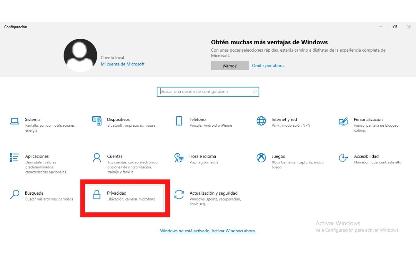Open the Aplicaciones list icon
416x277 pixels.
pos(15,158)
